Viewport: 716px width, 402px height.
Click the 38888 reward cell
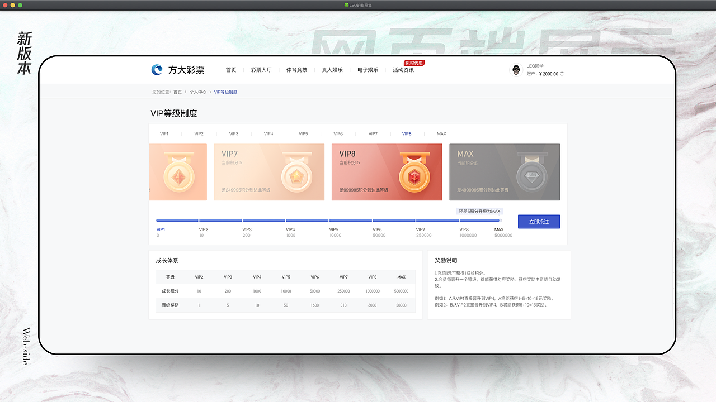coord(402,305)
